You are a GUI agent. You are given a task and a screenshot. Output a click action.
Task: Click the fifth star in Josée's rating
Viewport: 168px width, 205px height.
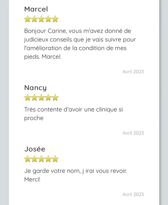pos(55,159)
